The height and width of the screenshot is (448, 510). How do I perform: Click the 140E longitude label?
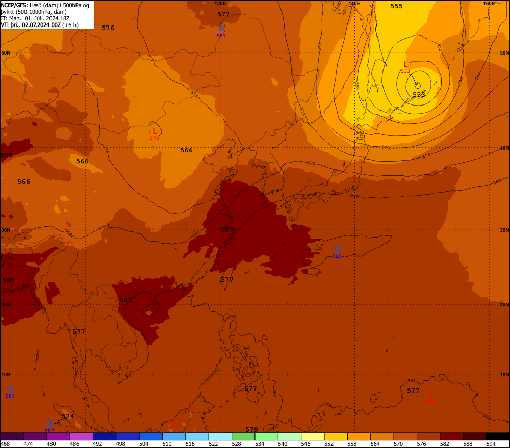click(354, 3)
